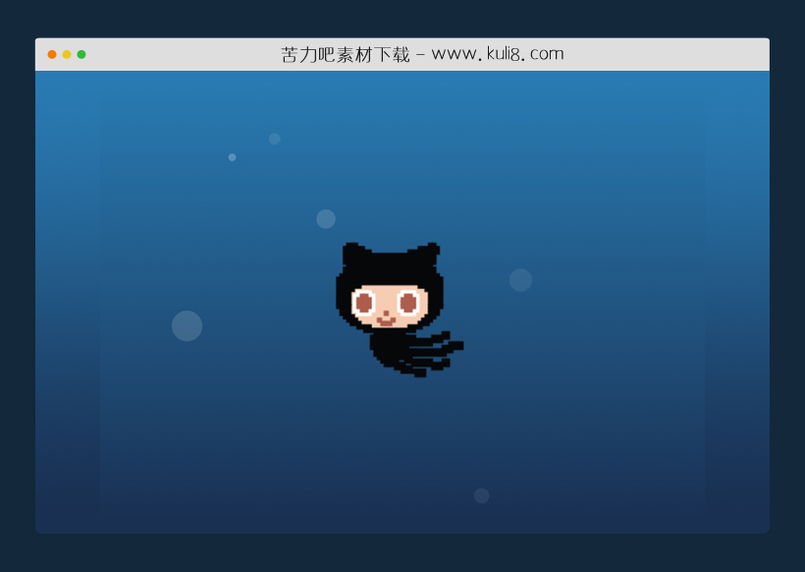Click the small bubble near the top left
Screen dimensions: 805x572
point(233,156)
